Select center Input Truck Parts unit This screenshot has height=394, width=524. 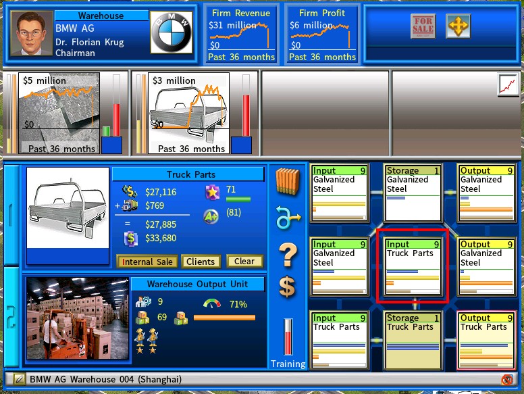tap(413, 266)
